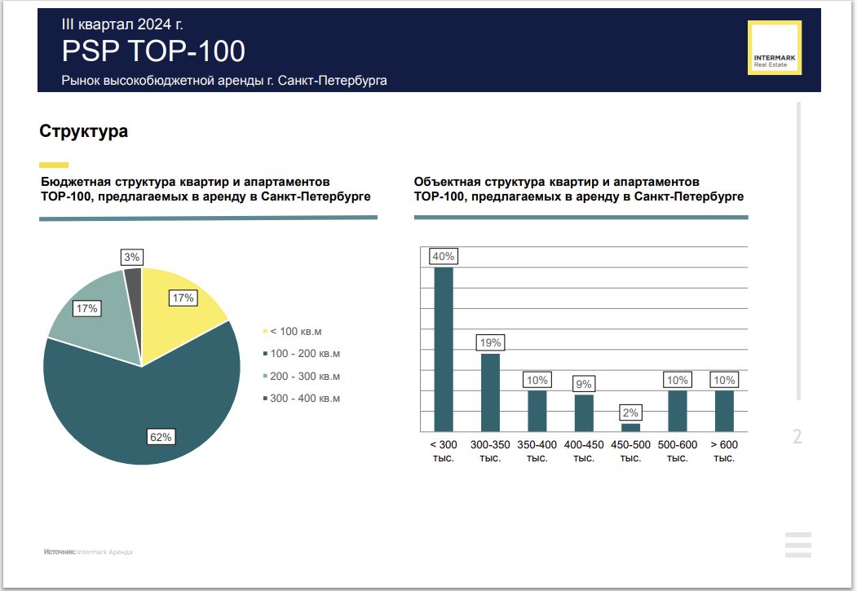Click the "40%" bar value label
This screenshot has height=591, width=857.
[x=444, y=256]
